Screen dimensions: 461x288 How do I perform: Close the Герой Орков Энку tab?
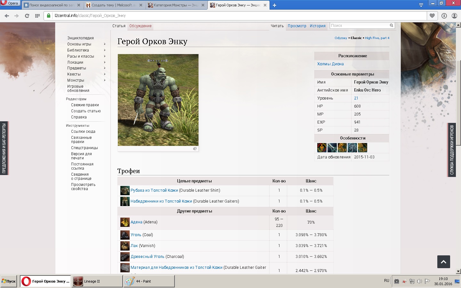[x=265, y=5]
